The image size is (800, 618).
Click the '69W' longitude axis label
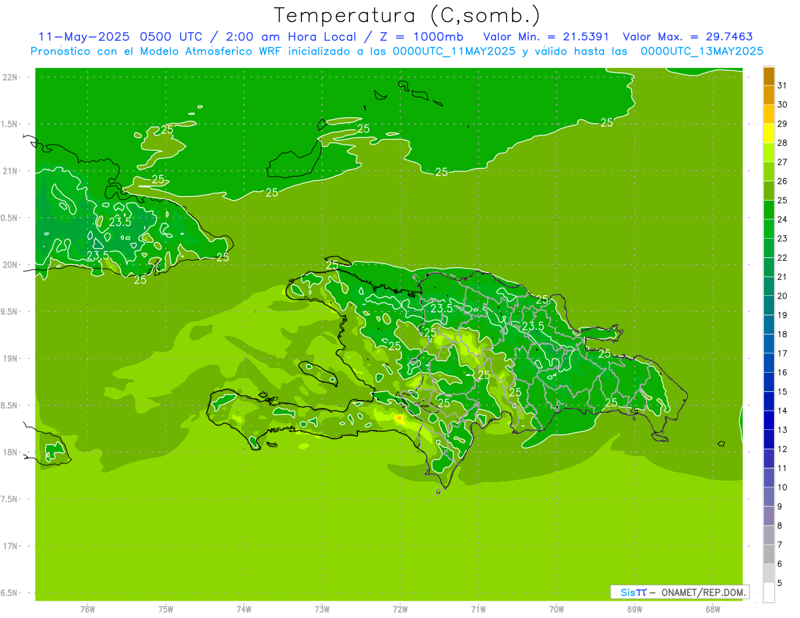635,609
